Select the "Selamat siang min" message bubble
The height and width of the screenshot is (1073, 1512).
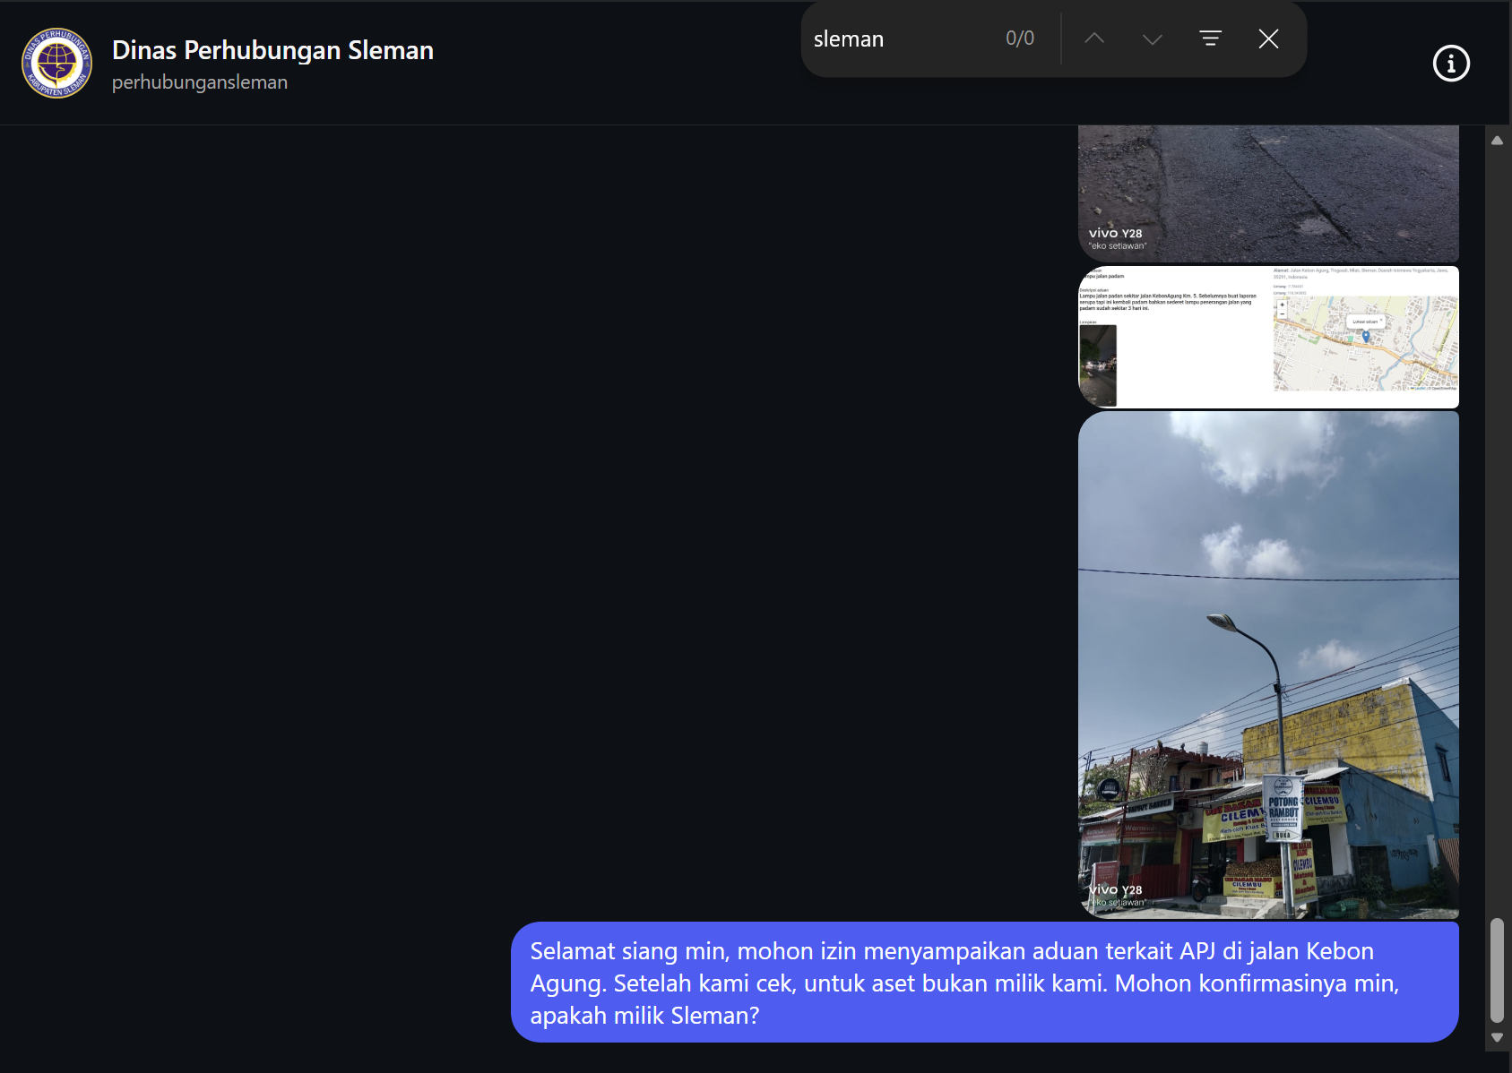[984, 983]
